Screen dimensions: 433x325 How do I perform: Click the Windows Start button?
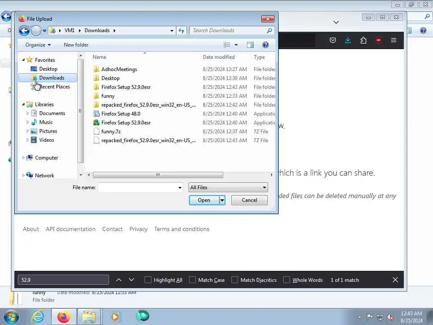[11, 317]
